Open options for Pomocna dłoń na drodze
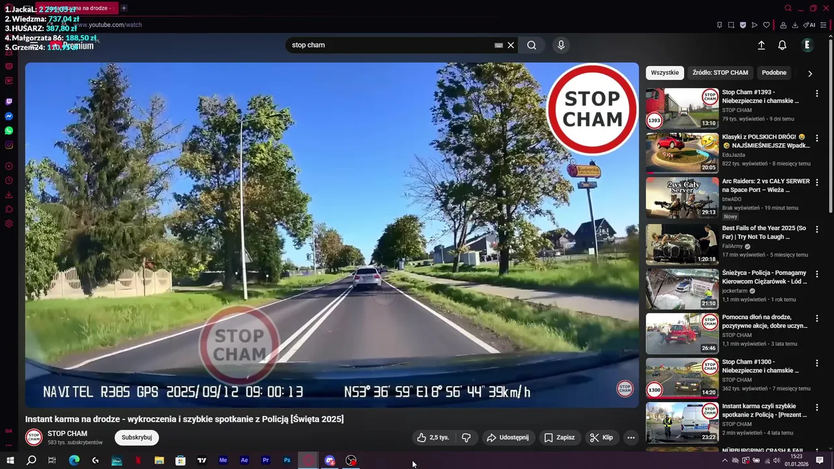 coord(816,319)
